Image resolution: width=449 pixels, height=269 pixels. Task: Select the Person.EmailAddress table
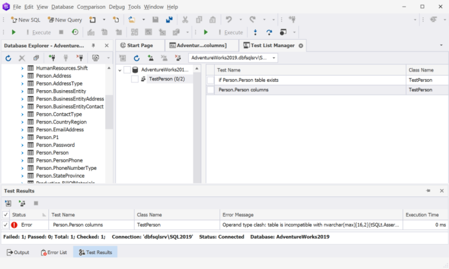point(59,129)
